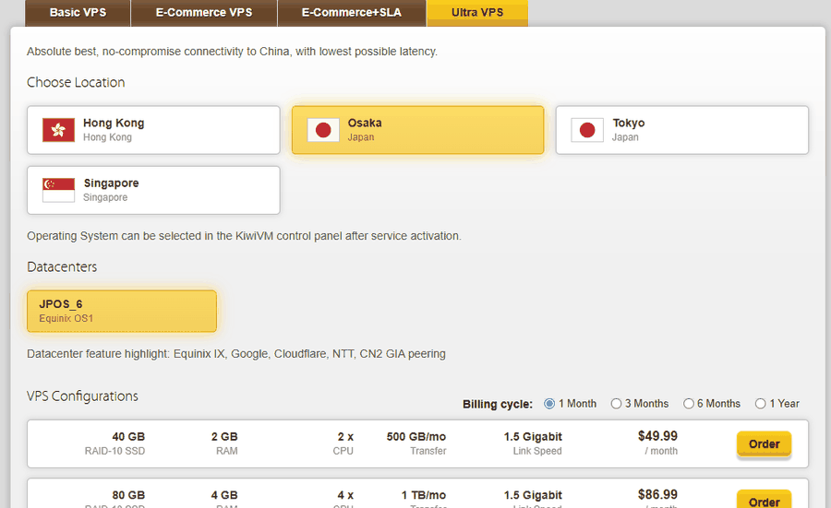Choose Hong Kong location card
Viewport: 831px width, 508px height.
(x=153, y=130)
